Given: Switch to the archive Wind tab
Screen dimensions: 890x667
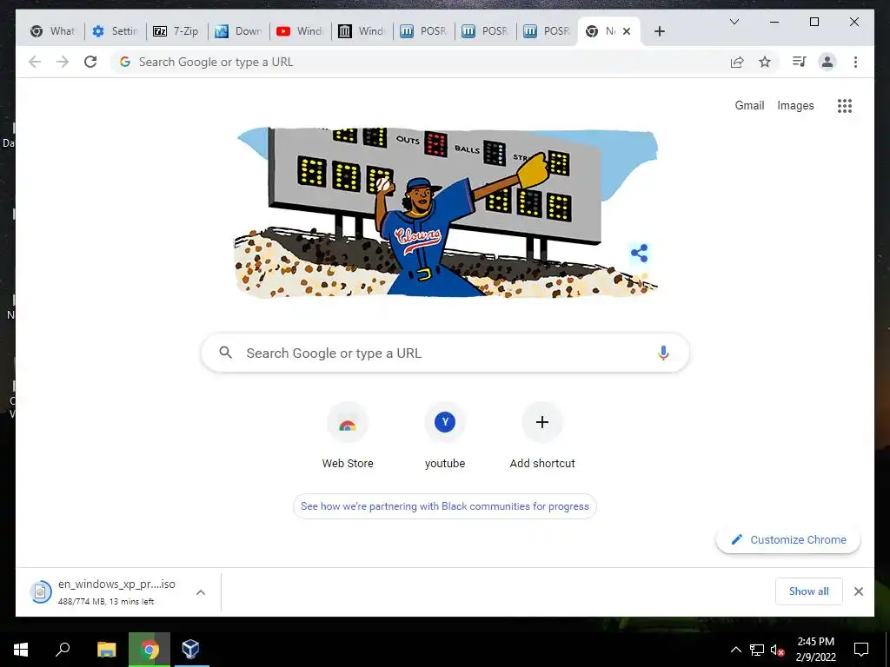Looking at the screenshot, I should click(x=362, y=31).
